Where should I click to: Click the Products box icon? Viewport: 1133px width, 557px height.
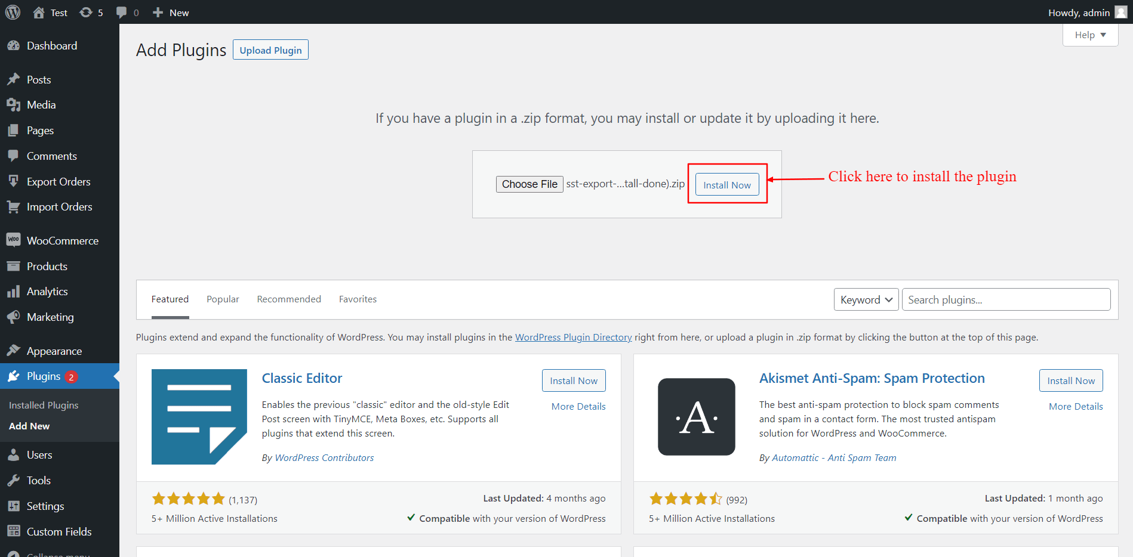point(13,266)
